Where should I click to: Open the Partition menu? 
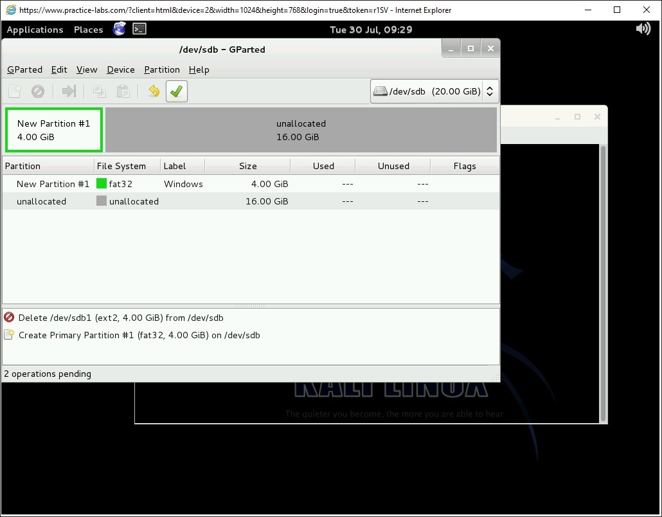(x=161, y=69)
